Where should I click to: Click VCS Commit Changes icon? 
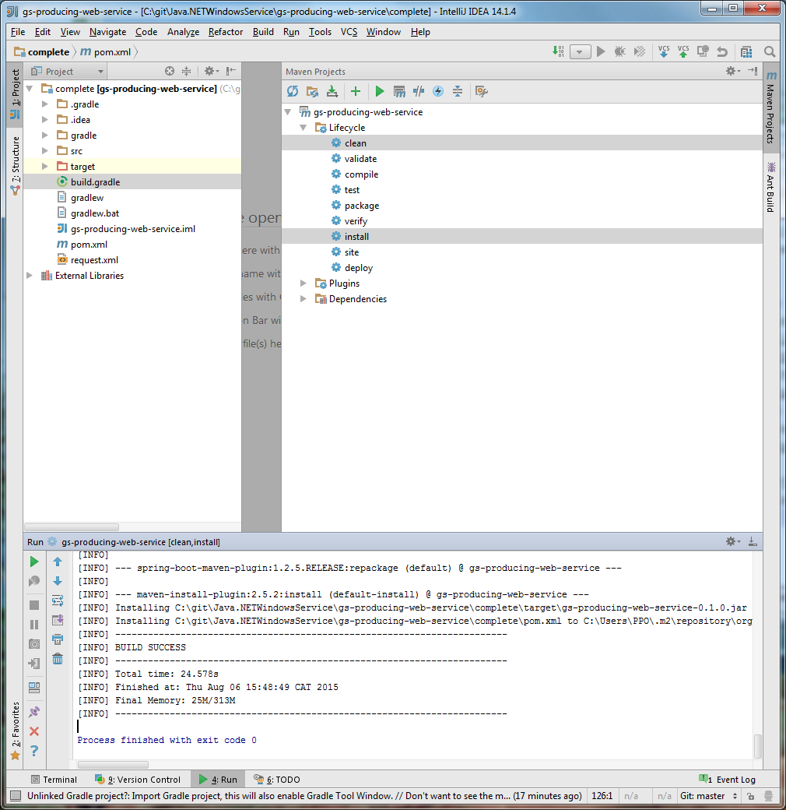(x=683, y=51)
